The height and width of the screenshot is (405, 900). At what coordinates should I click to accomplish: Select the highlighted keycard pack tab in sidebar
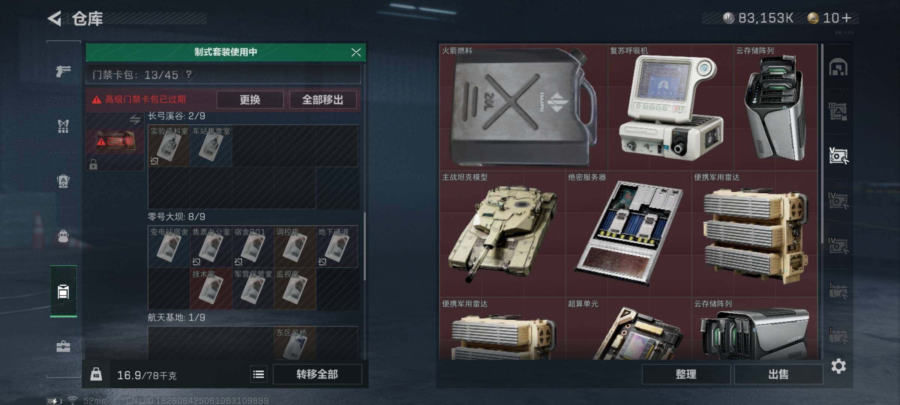63,291
